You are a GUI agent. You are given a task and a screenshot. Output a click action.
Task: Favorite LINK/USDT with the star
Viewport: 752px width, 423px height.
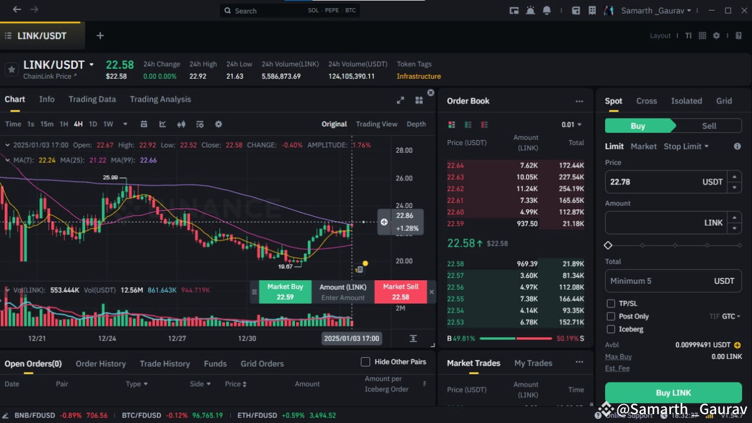[x=11, y=69]
